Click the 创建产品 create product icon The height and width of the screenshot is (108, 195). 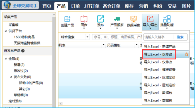coord(67,19)
